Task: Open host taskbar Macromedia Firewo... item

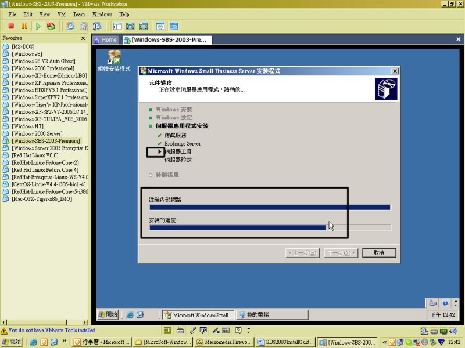Action: 224,342
